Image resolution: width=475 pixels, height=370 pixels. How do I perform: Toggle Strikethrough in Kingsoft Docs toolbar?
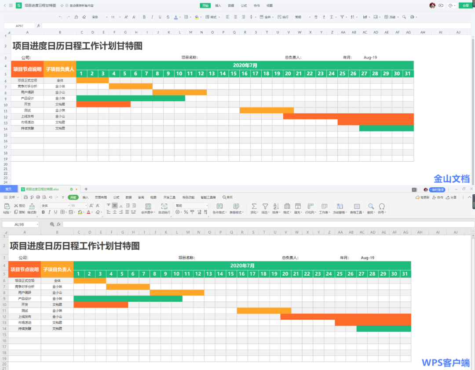pos(168,17)
